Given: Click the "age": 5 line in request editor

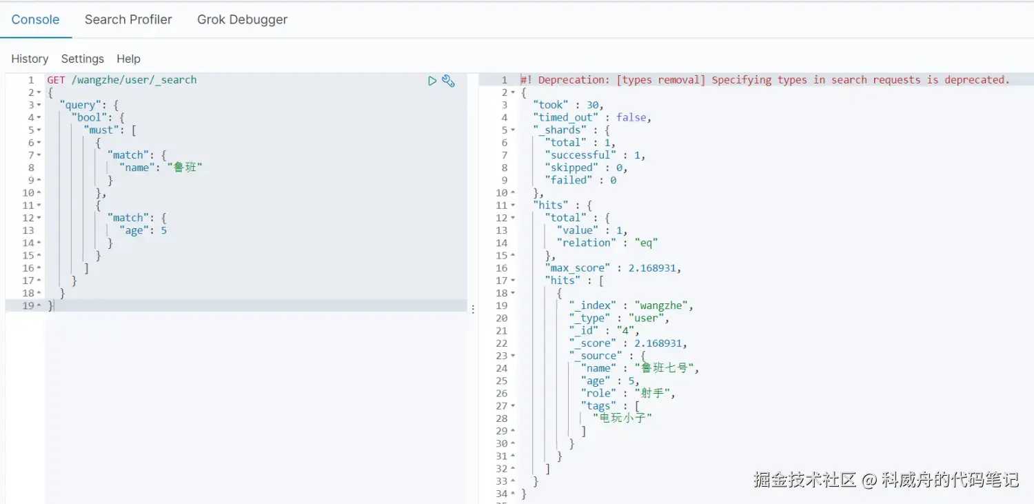Looking at the screenshot, I should pos(143,230).
